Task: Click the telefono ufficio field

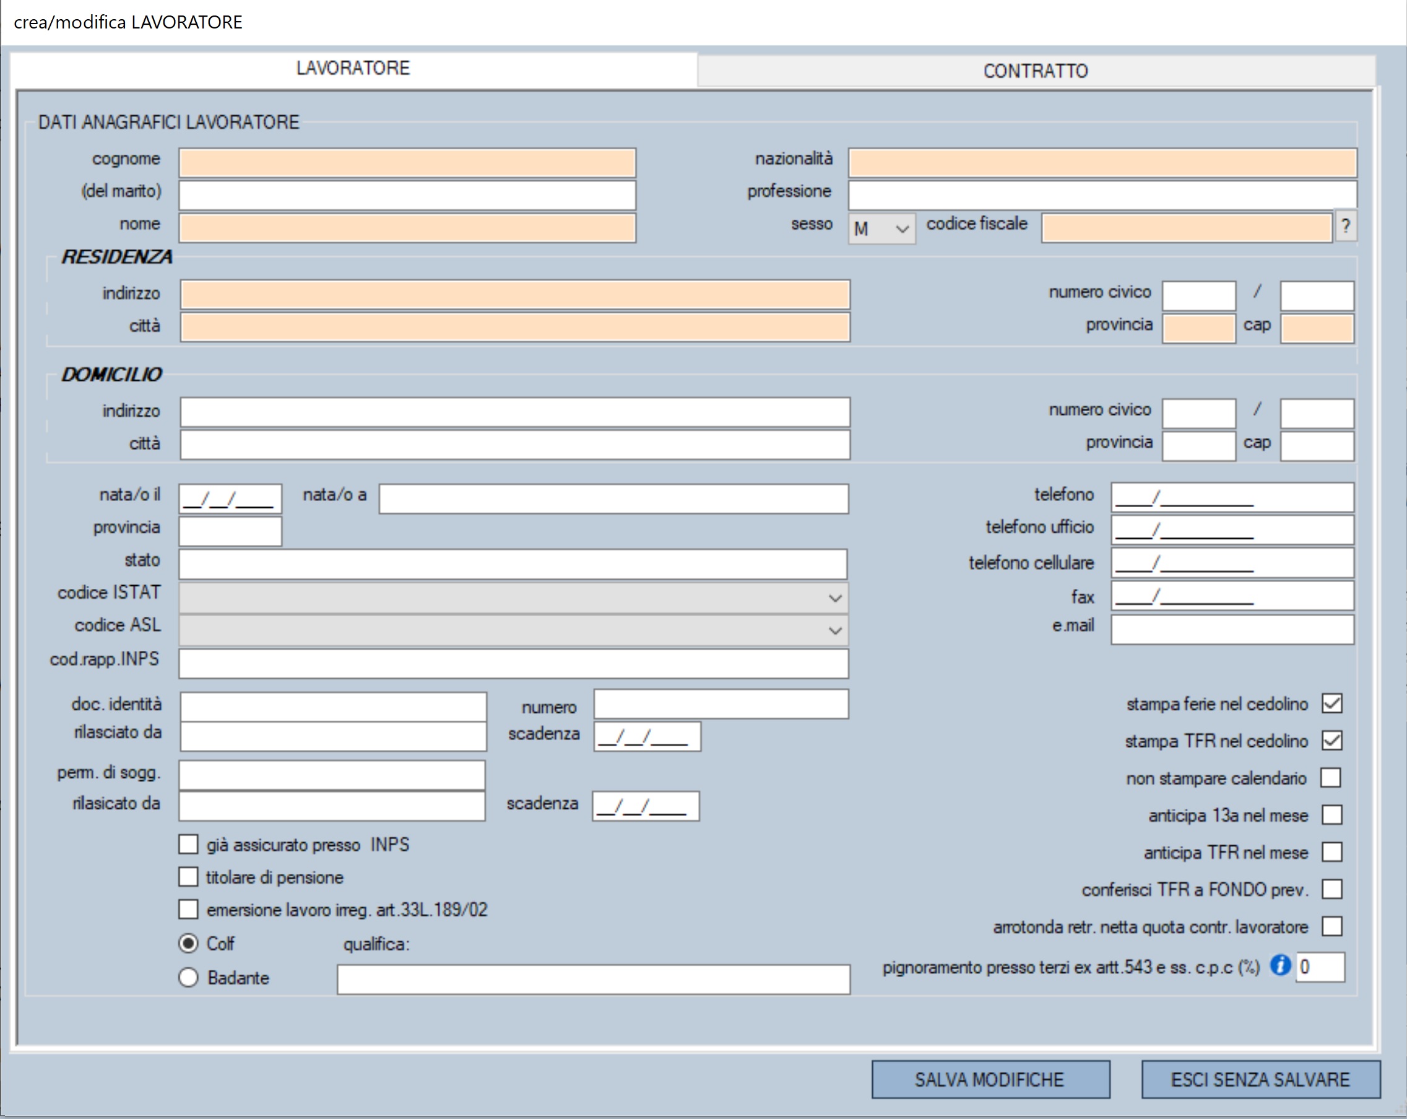Action: pos(1232,530)
